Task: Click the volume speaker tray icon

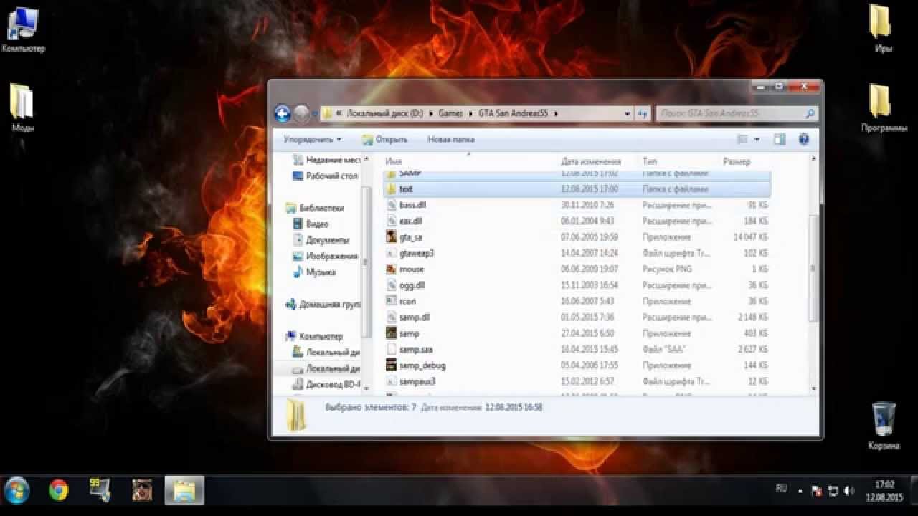Action: point(849,492)
